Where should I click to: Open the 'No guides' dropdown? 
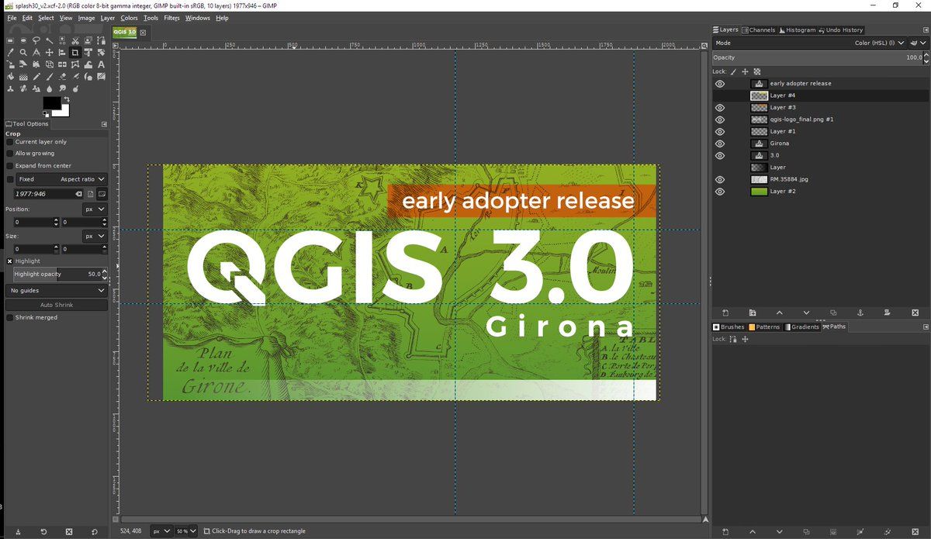pyautogui.click(x=57, y=290)
